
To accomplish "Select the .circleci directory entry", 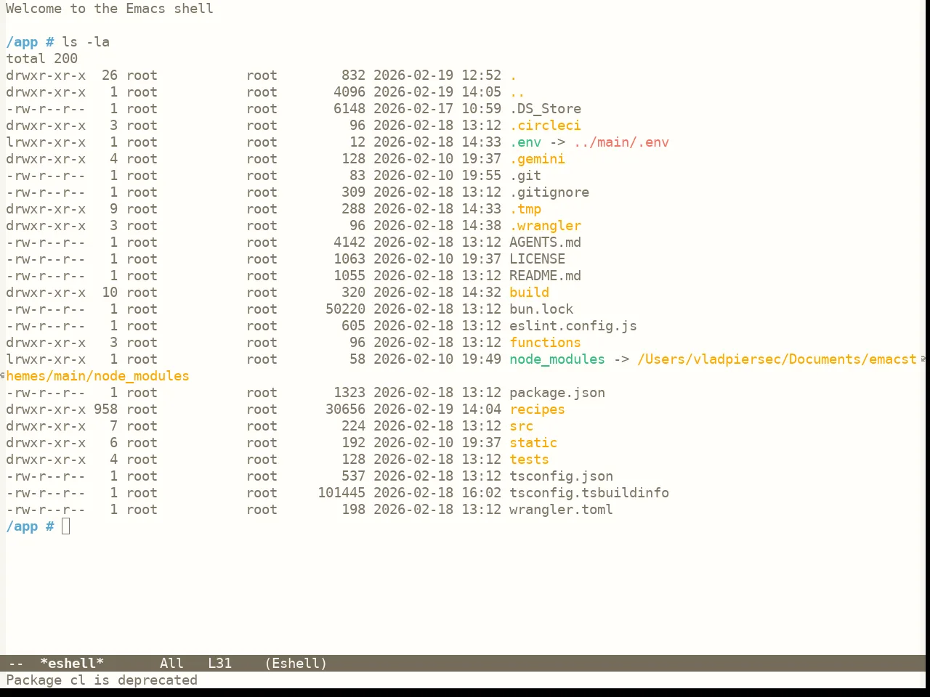I will tap(546, 126).
